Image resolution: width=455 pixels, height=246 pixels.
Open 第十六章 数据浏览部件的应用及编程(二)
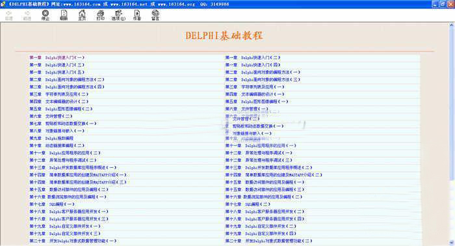point(264,197)
